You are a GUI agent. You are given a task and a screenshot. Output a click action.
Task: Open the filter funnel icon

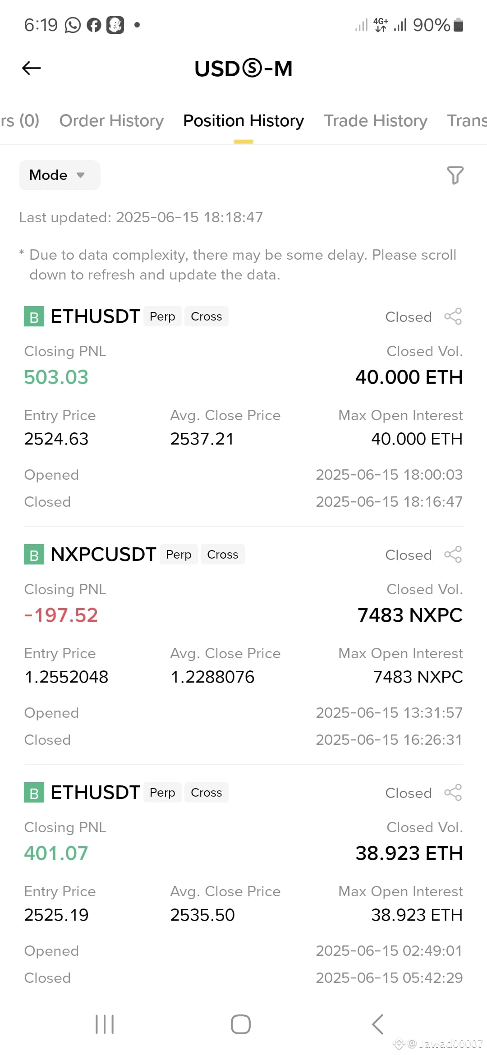(455, 175)
